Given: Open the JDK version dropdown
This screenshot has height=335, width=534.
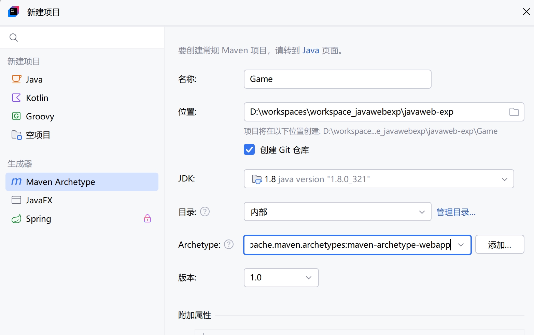Looking at the screenshot, I should (x=504, y=179).
